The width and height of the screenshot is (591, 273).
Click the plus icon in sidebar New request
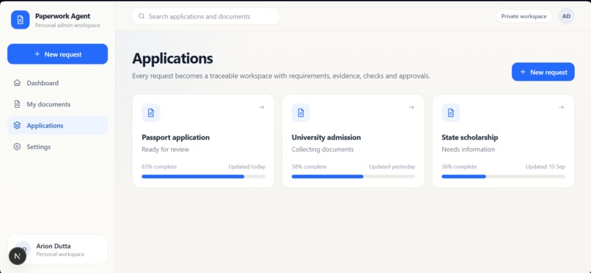37,54
